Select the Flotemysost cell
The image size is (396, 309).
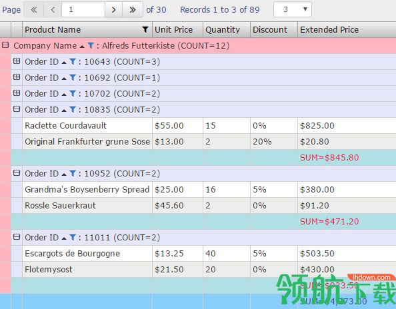[87, 270]
